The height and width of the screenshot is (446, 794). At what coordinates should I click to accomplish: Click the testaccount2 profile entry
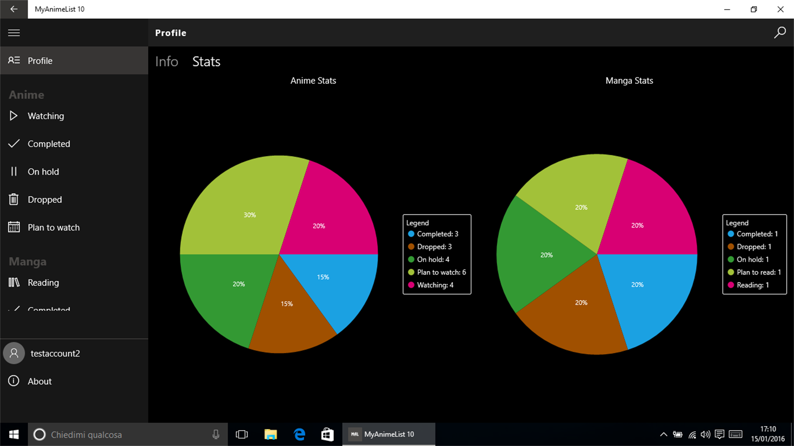(74, 354)
